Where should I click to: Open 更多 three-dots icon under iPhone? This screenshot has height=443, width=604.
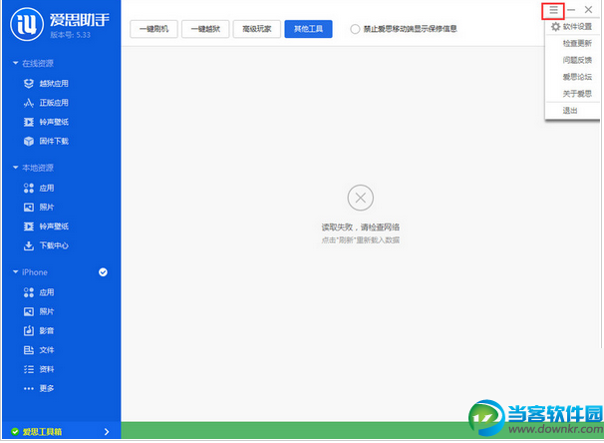point(29,389)
